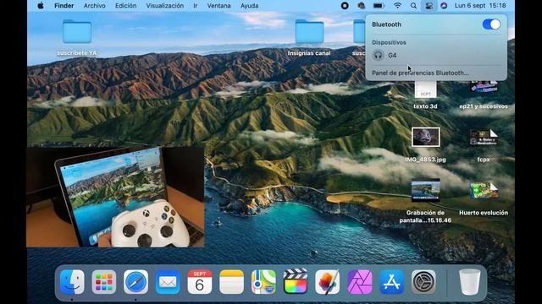This screenshot has width=542, height=304.
Task: Select the Huerto evolución file
Action: [484, 191]
